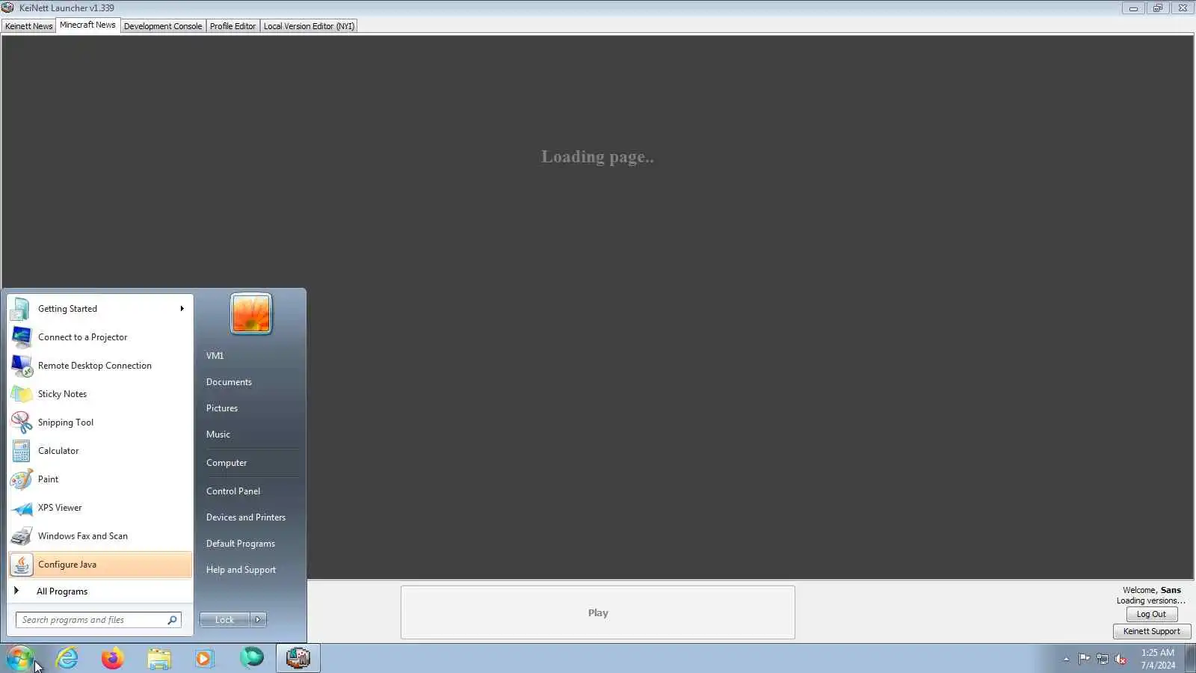
Task: Open the Windows Fax and Scan icon
Action: click(21, 536)
